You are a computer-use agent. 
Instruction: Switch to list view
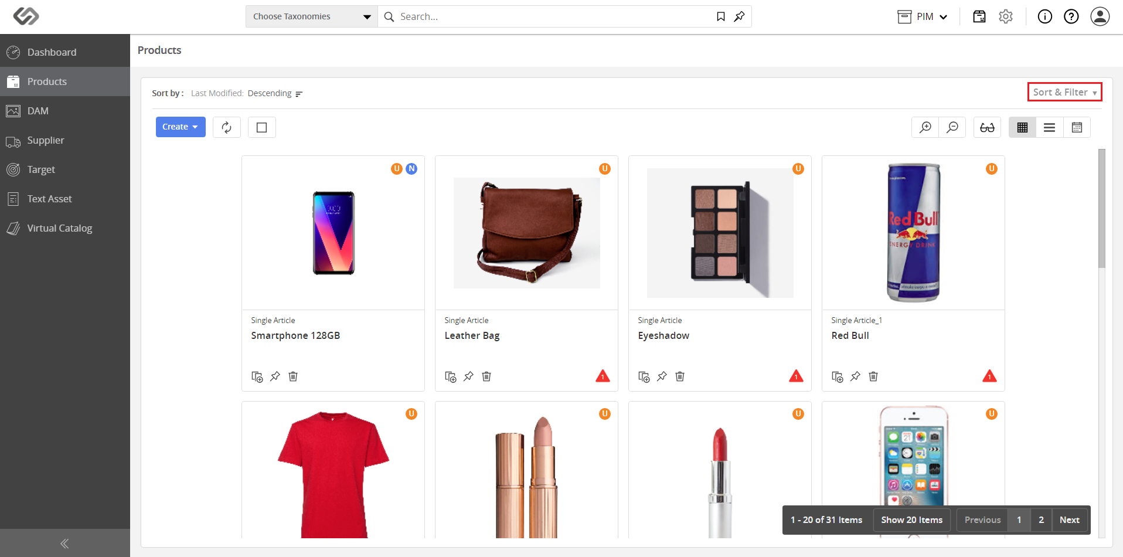(x=1050, y=127)
